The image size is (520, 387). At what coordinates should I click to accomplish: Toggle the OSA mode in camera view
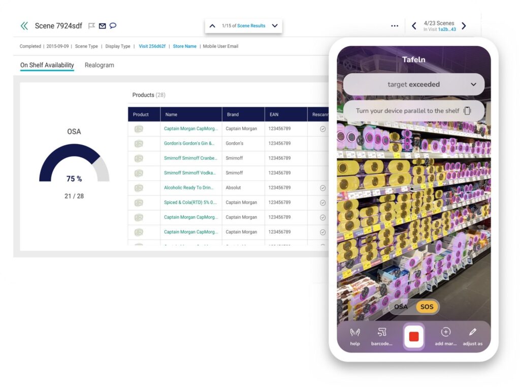[401, 307]
